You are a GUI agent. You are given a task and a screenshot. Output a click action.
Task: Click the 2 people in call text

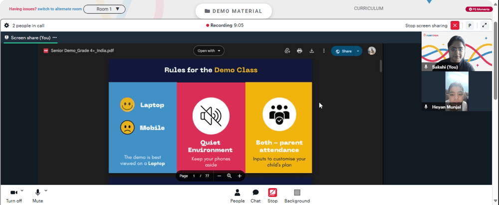(x=28, y=25)
